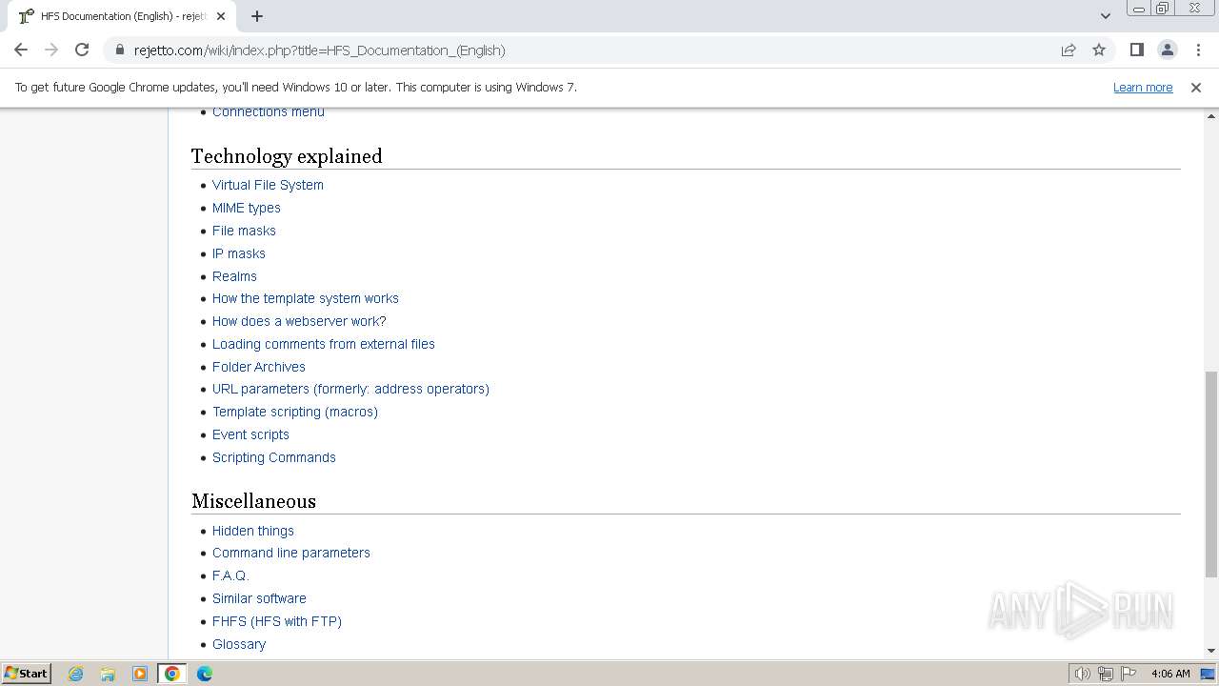Open Windows Media Player from taskbar
This screenshot has width=1219, height=686.
140,674
